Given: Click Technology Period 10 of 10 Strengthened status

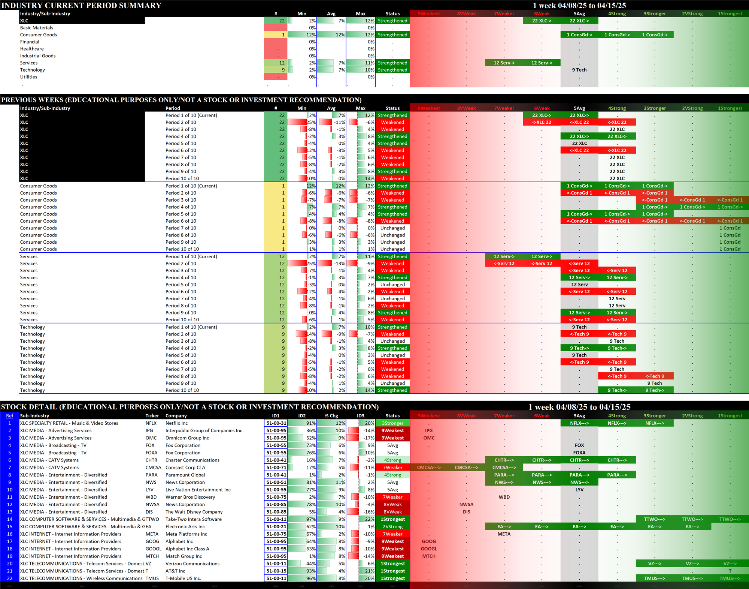Looking at the screenshot, I should [392, 390].
